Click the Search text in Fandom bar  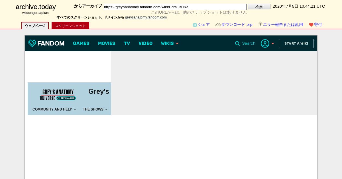click(x=249, y=43)
